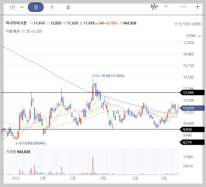Select the 8,276 price tag
This screenshot has height=187, width=206.
[192, 142]
